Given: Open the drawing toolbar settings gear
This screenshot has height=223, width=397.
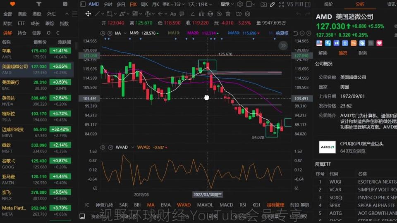Looking at the screenshot, I should 247,14.
